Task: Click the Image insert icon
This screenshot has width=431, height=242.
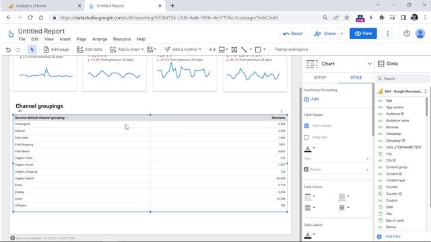Action: [222, 50]
